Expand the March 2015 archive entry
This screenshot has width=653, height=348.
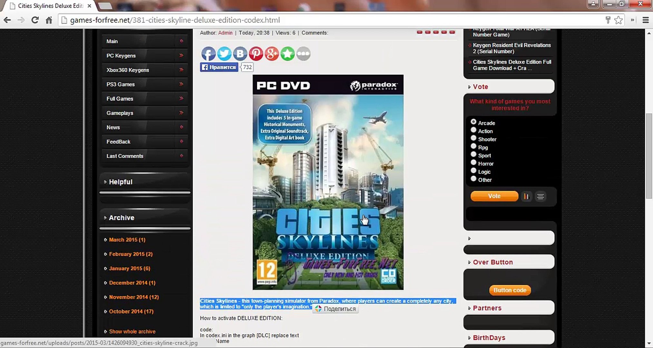click(127, 240)
